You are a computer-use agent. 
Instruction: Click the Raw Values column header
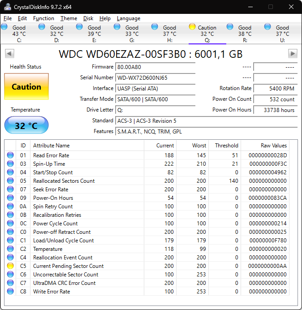(273, 146)
